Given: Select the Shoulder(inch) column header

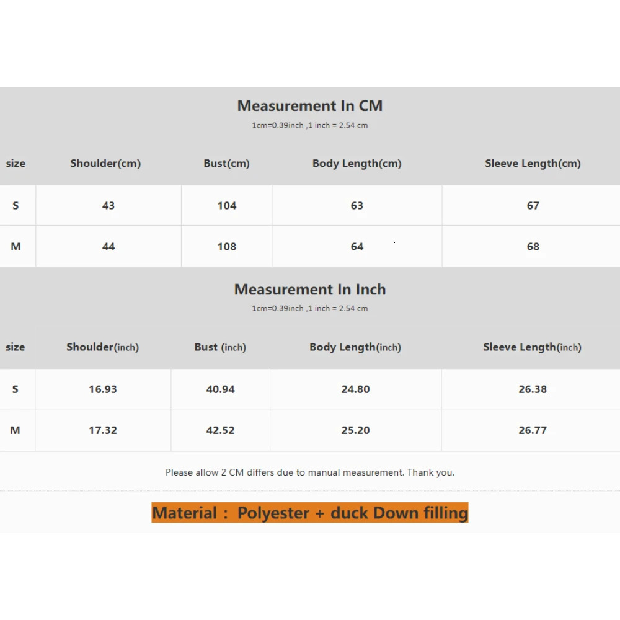Looking at the screenshot, I should [102, 347].
